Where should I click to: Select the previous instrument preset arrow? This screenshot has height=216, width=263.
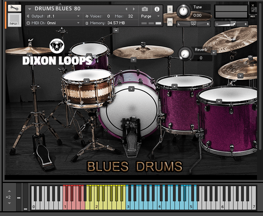(126, 9)
